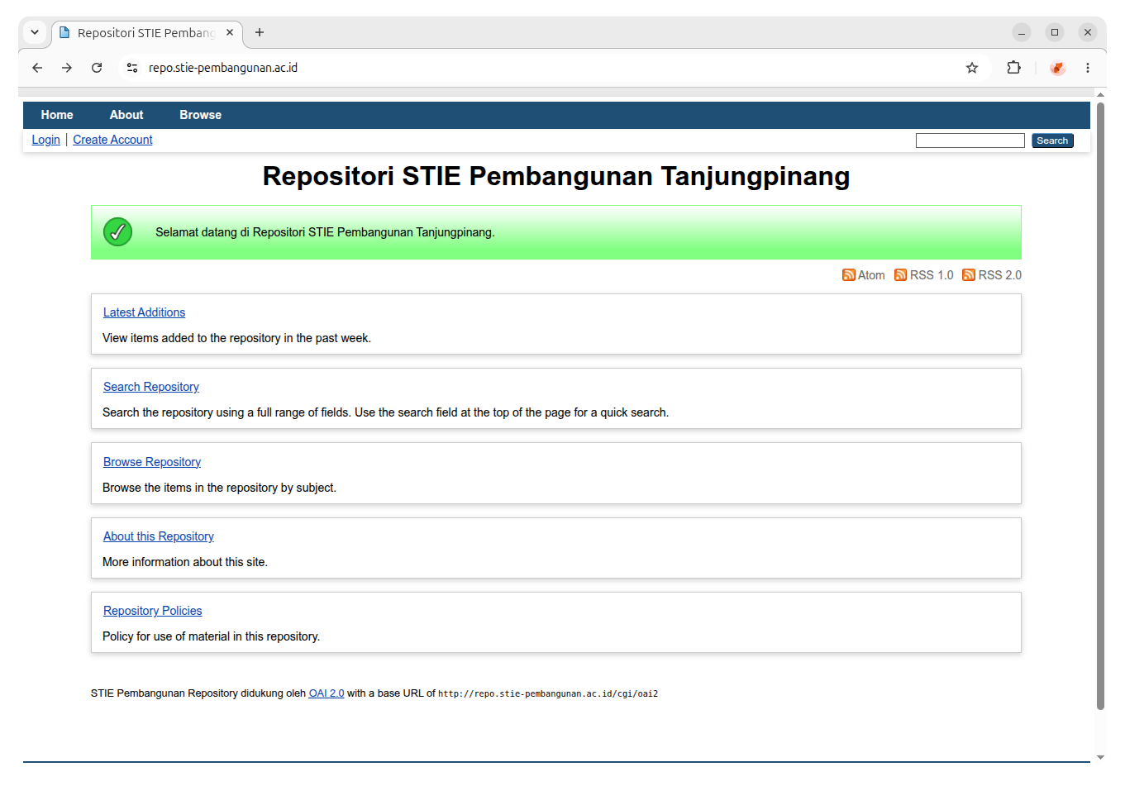Open the Repository Policies link

(x=153, y=611)
